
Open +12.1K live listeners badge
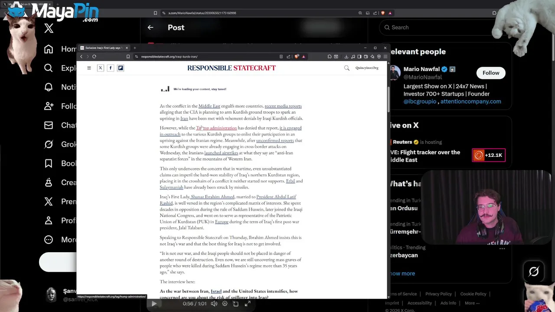coord(489,155)
